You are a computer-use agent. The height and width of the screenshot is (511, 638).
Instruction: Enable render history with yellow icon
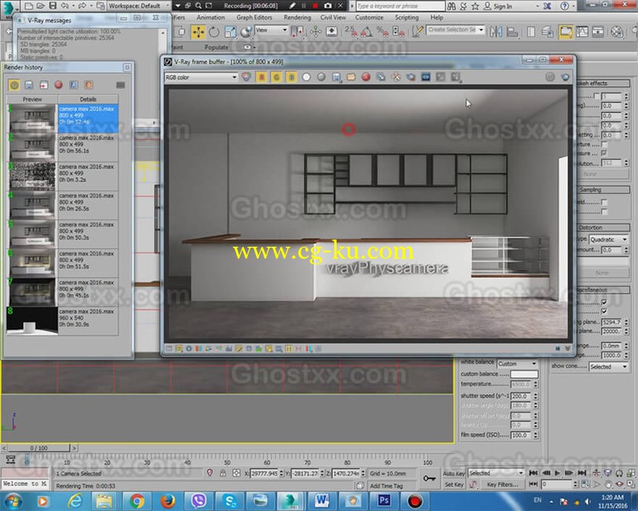pyautogui.click(x=14, y=85)
